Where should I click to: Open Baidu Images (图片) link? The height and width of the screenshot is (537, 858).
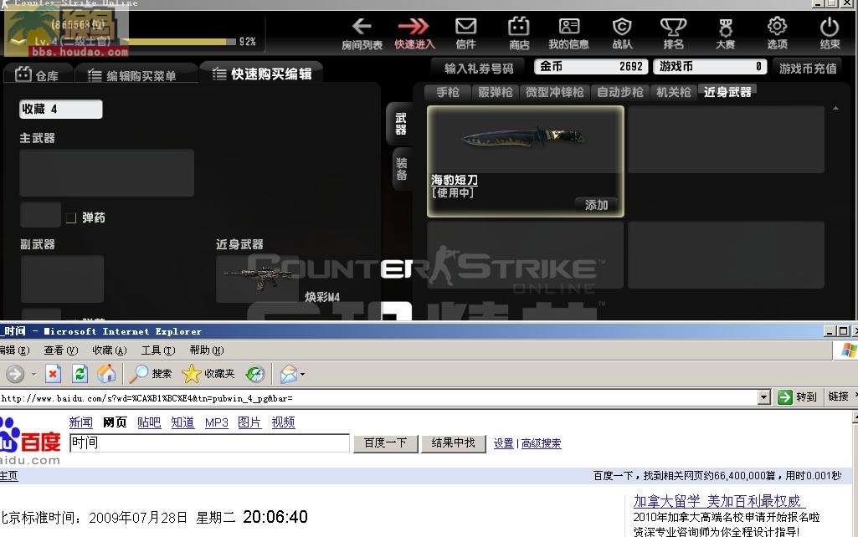pyautogui.click(x=249, y=422)
